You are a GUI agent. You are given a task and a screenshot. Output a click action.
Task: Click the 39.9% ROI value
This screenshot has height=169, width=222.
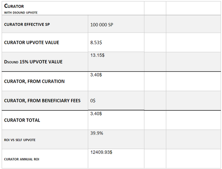click(96, 133)
